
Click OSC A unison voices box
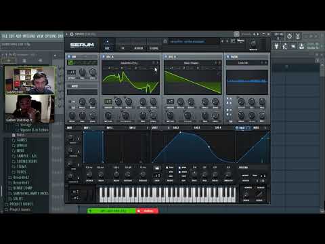point(108,102)
